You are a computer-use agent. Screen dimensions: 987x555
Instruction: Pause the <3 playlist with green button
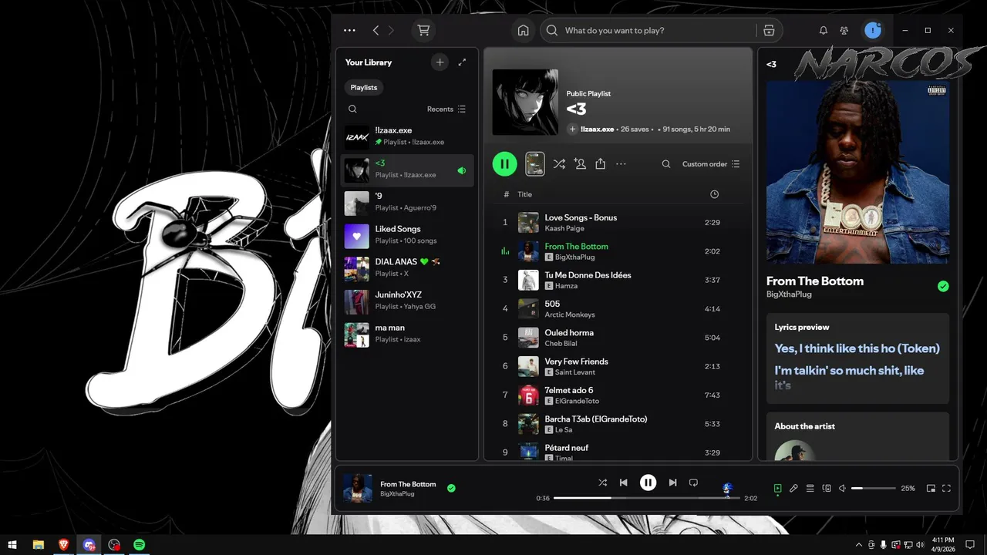[x=505, y=163]
